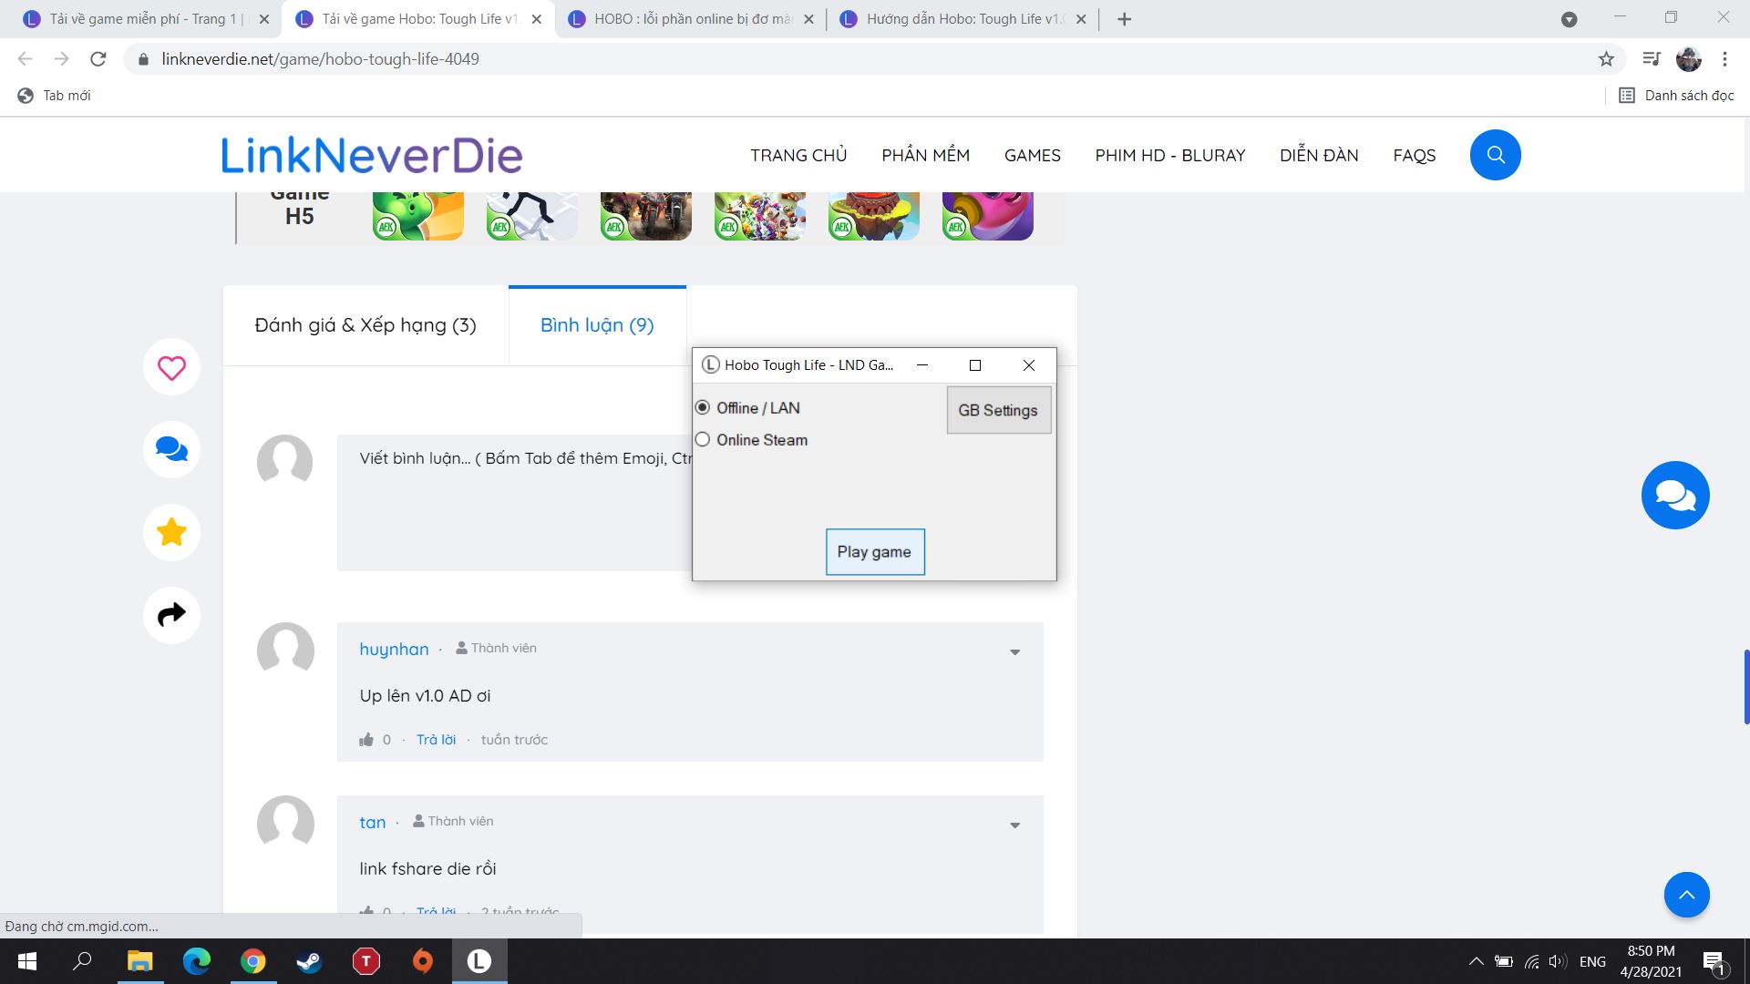
Task: Open GB Settings in launcher
Action: pyautogui.click(x=998, y=410)
